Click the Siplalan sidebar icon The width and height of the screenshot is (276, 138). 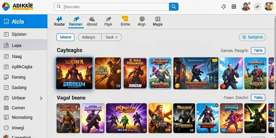6,34
